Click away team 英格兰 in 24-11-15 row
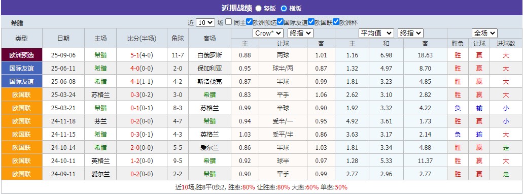 click(x=210, y=135)
